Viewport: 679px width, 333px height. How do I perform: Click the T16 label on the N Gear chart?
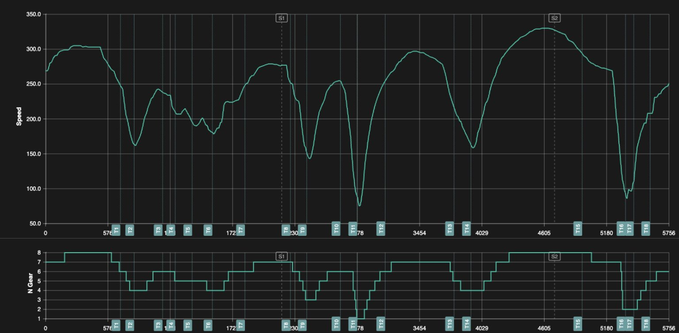[x=621, y=324]
